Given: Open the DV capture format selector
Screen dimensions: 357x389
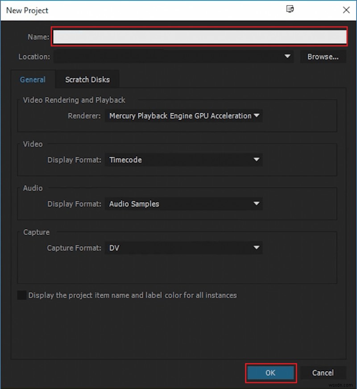Looking at the screenshot, I should click(x=183, y=248).
